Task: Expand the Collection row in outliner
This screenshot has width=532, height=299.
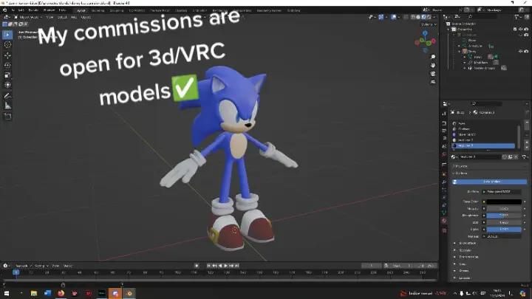Action: coord(449,30)
